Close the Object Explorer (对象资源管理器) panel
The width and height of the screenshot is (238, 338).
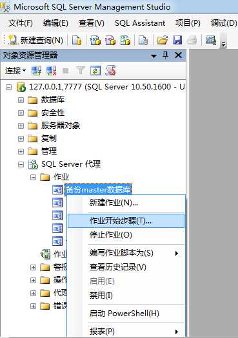(x=179, y=55)
